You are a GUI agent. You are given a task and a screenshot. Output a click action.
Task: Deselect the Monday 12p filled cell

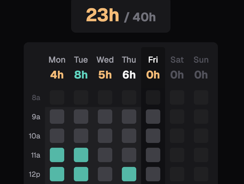57,174
